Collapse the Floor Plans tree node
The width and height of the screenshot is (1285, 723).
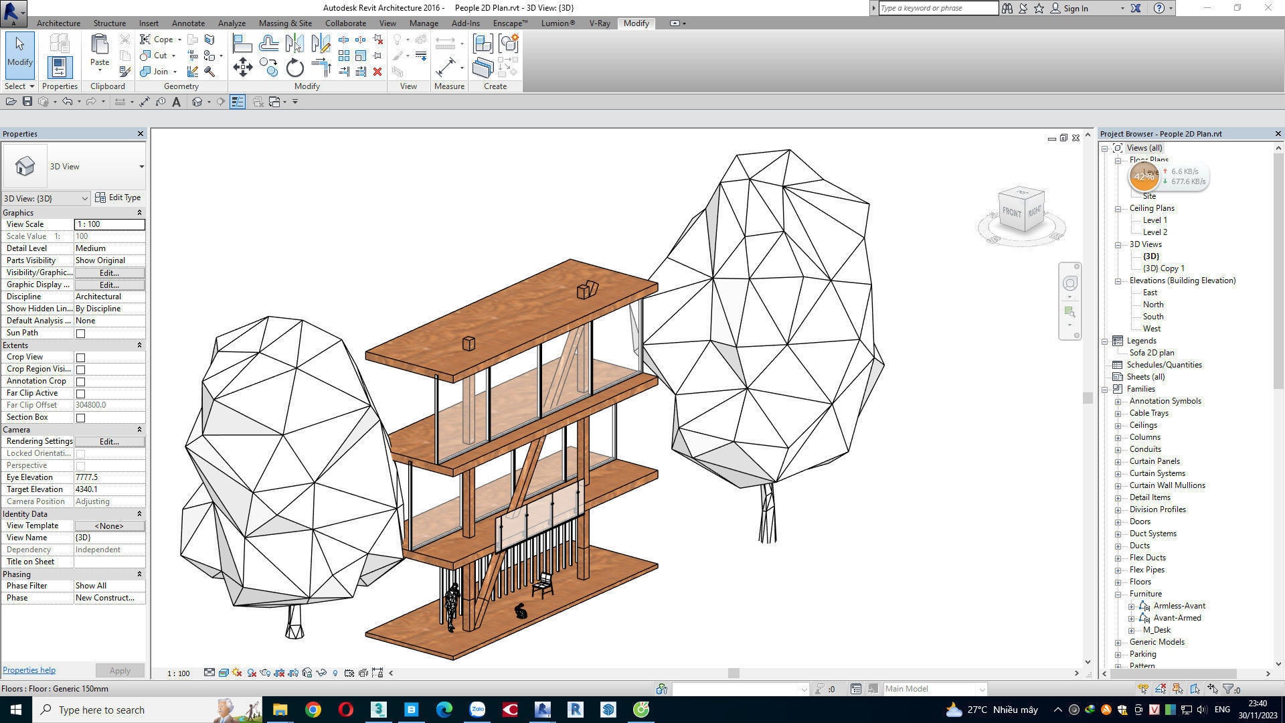(x=1118, y=160)
